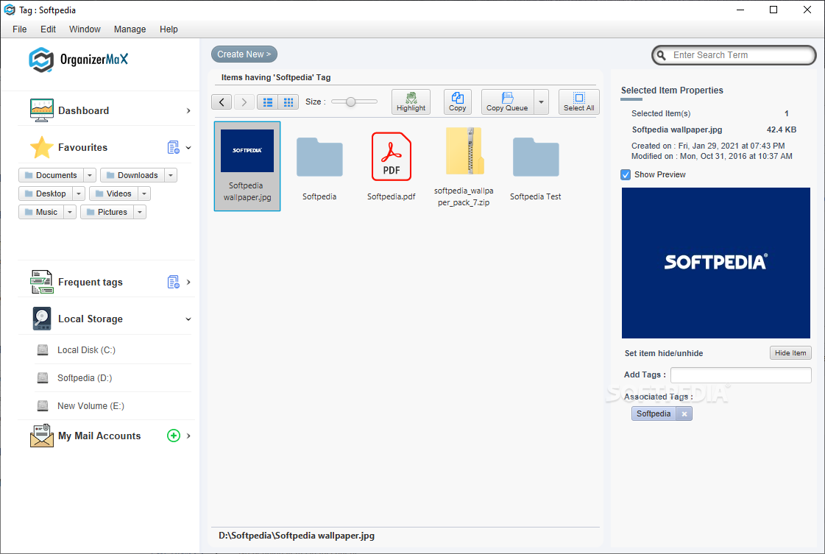The height and width of the screenshot is (554, 825).
Task: Click the Enter Search Term field
Action: click(x=734, y=55)
